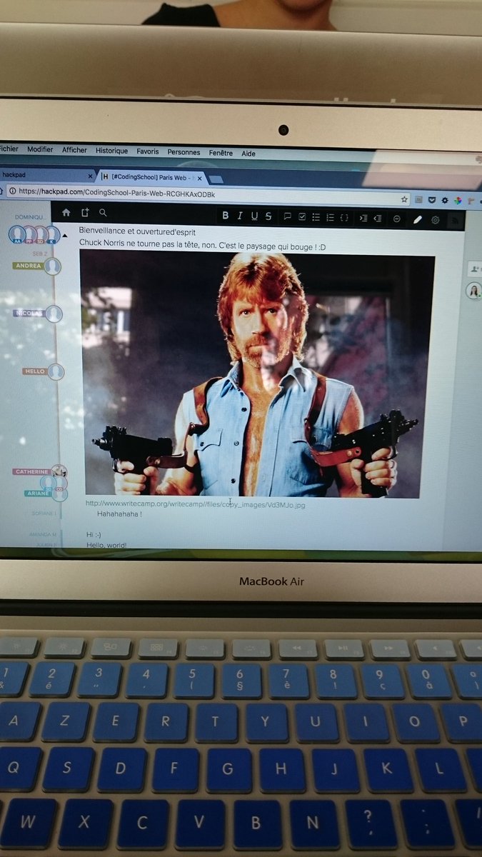The image size is (482, 857).
Task: Click the 'Chuck Norris ne tourne pas' sentence
Action: point(202,245)
